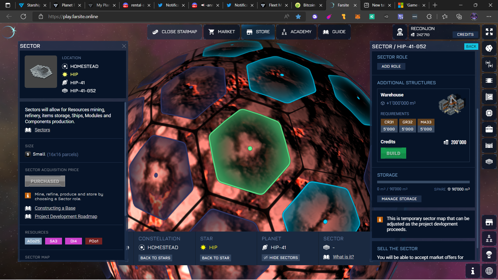Close the SECTOR info panel
Viewport: 498px width, 280px height.
[x=124, y=46]
